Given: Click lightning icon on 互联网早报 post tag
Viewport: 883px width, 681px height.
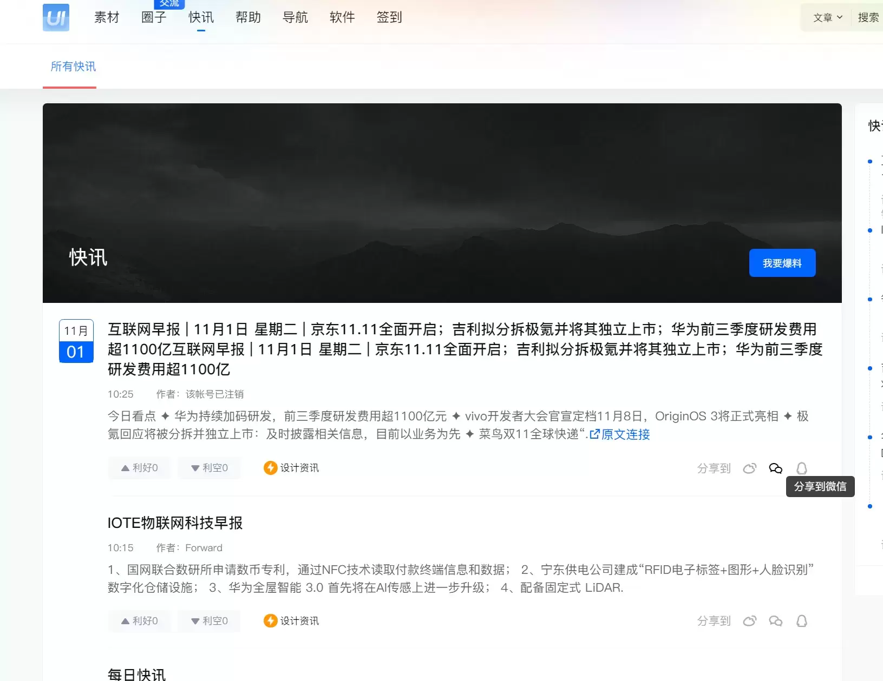Looking at the screenshot, I should (x=270, y=468).
